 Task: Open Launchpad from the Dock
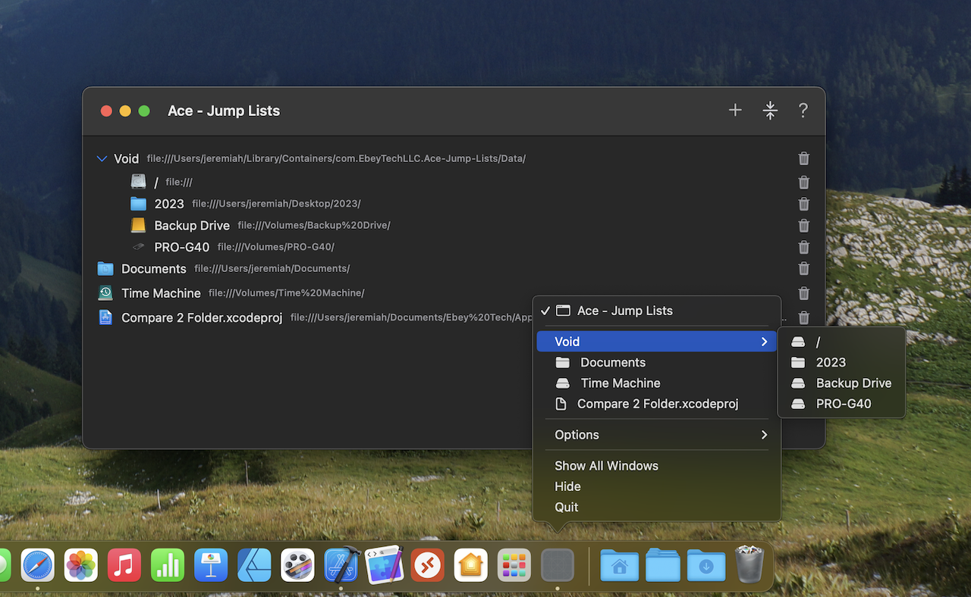[514, 565]
